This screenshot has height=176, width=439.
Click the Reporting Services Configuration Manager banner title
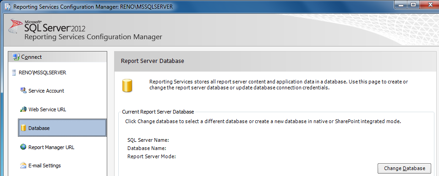pos(93,37)
